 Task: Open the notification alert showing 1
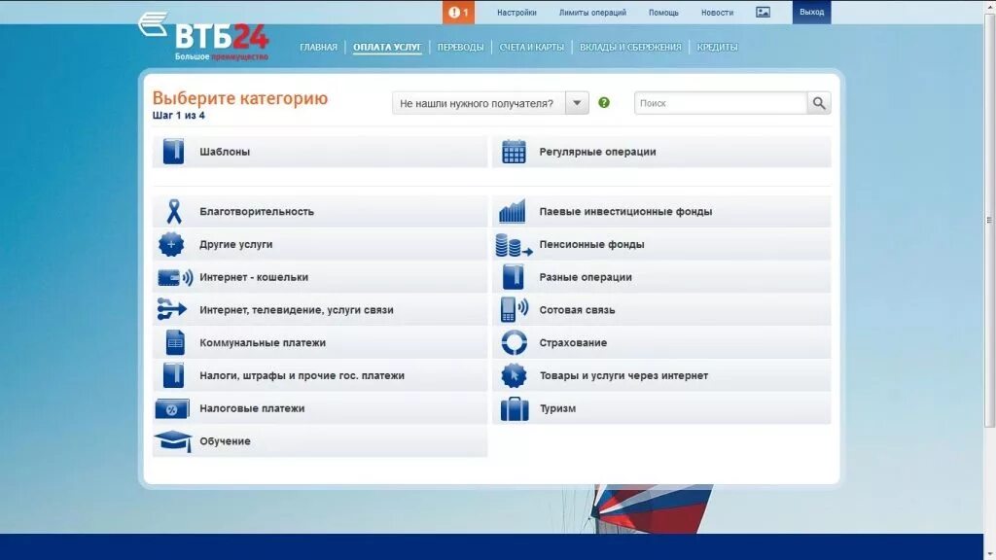457,13
